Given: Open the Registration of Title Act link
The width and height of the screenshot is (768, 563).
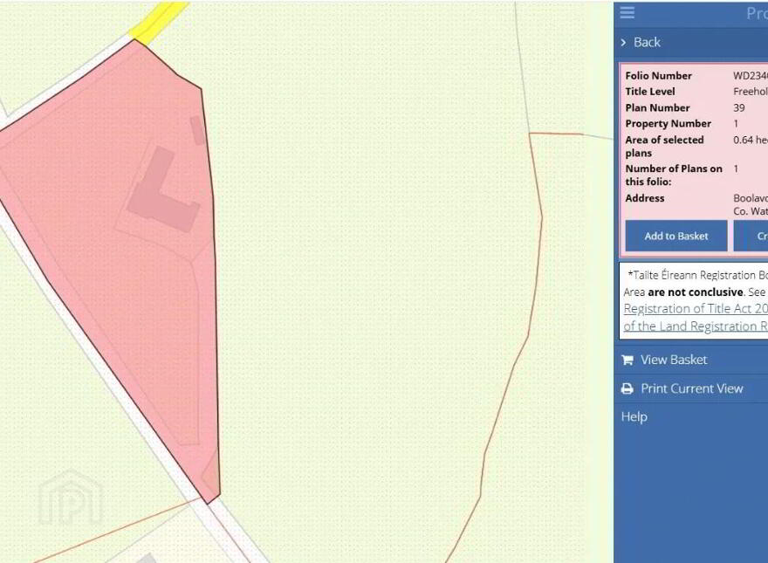Looking at the screenshot, I should [696, 309].
